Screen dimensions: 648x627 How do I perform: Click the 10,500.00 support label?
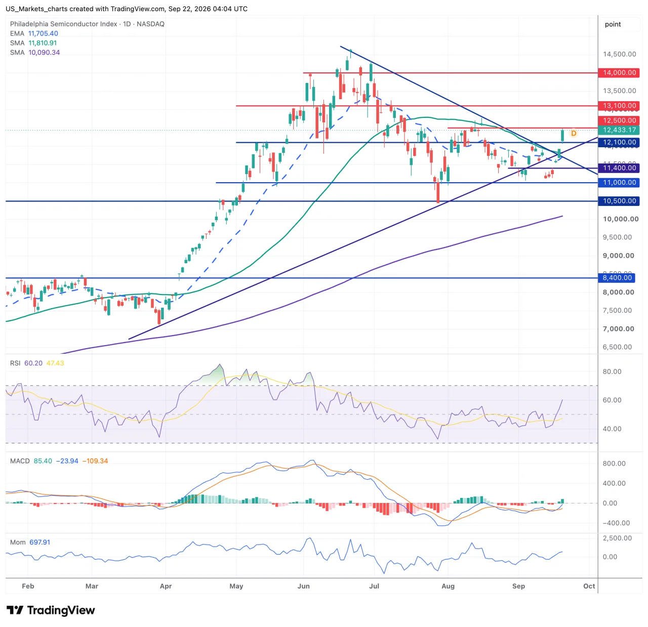point(619,201)
